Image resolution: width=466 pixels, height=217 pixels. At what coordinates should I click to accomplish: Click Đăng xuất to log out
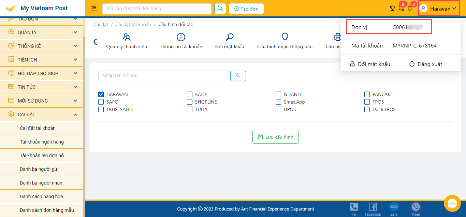[425, 64]
